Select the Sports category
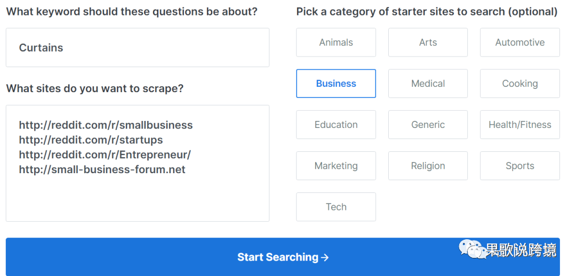The height and width of the screenshot is (276, 576). coord(520,166)
